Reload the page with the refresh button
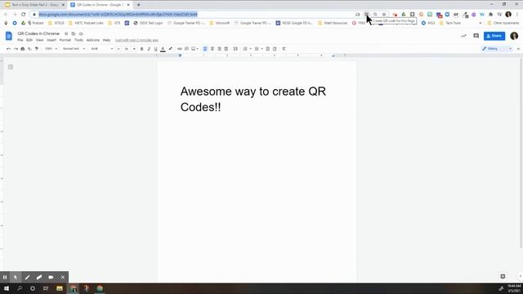 click(24, 15)
